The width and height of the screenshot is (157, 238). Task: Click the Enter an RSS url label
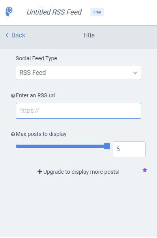tap(35, 95)
